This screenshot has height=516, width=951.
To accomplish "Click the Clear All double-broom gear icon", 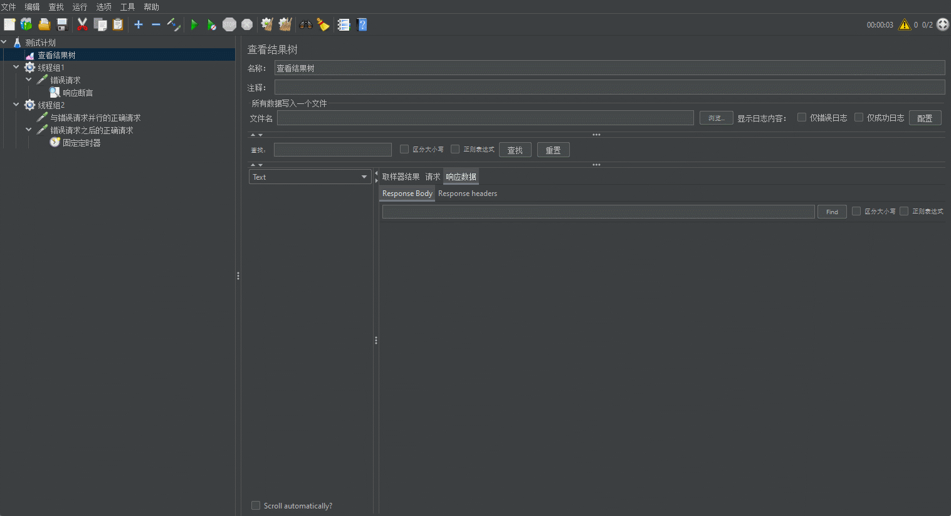I will coord(285,24).
